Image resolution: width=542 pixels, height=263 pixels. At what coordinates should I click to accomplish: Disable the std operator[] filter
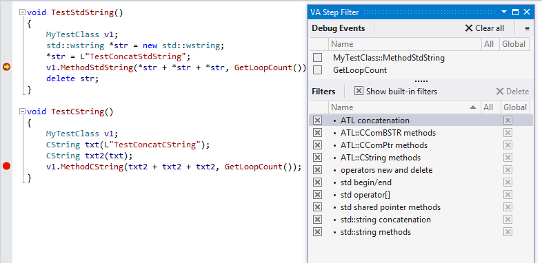coord(317,195)
